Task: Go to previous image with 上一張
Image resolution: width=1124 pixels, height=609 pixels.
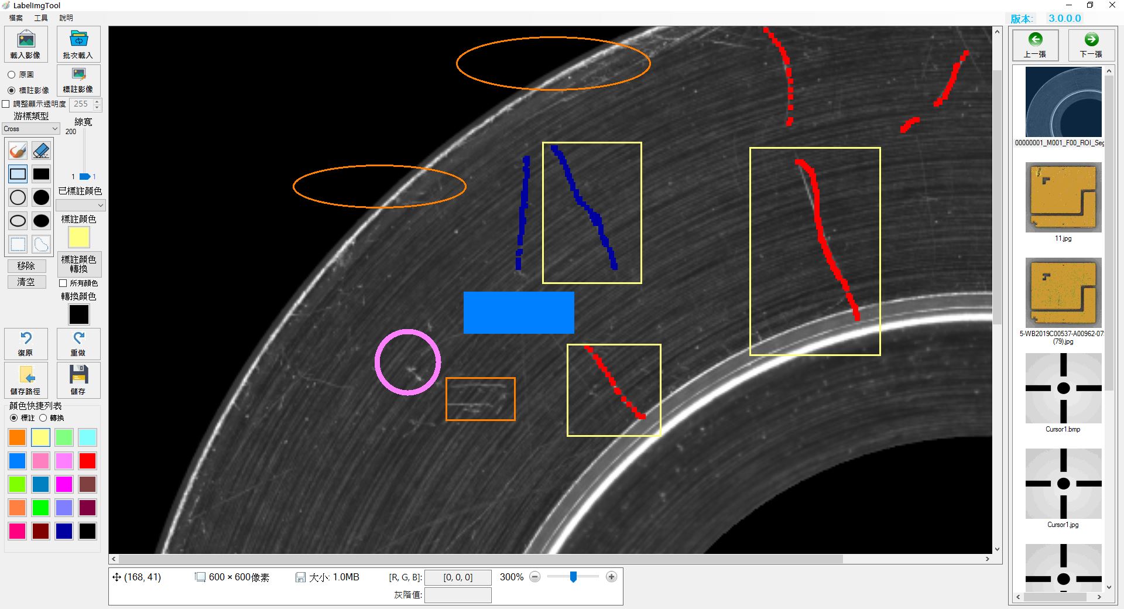Action: click(1035, 45)
